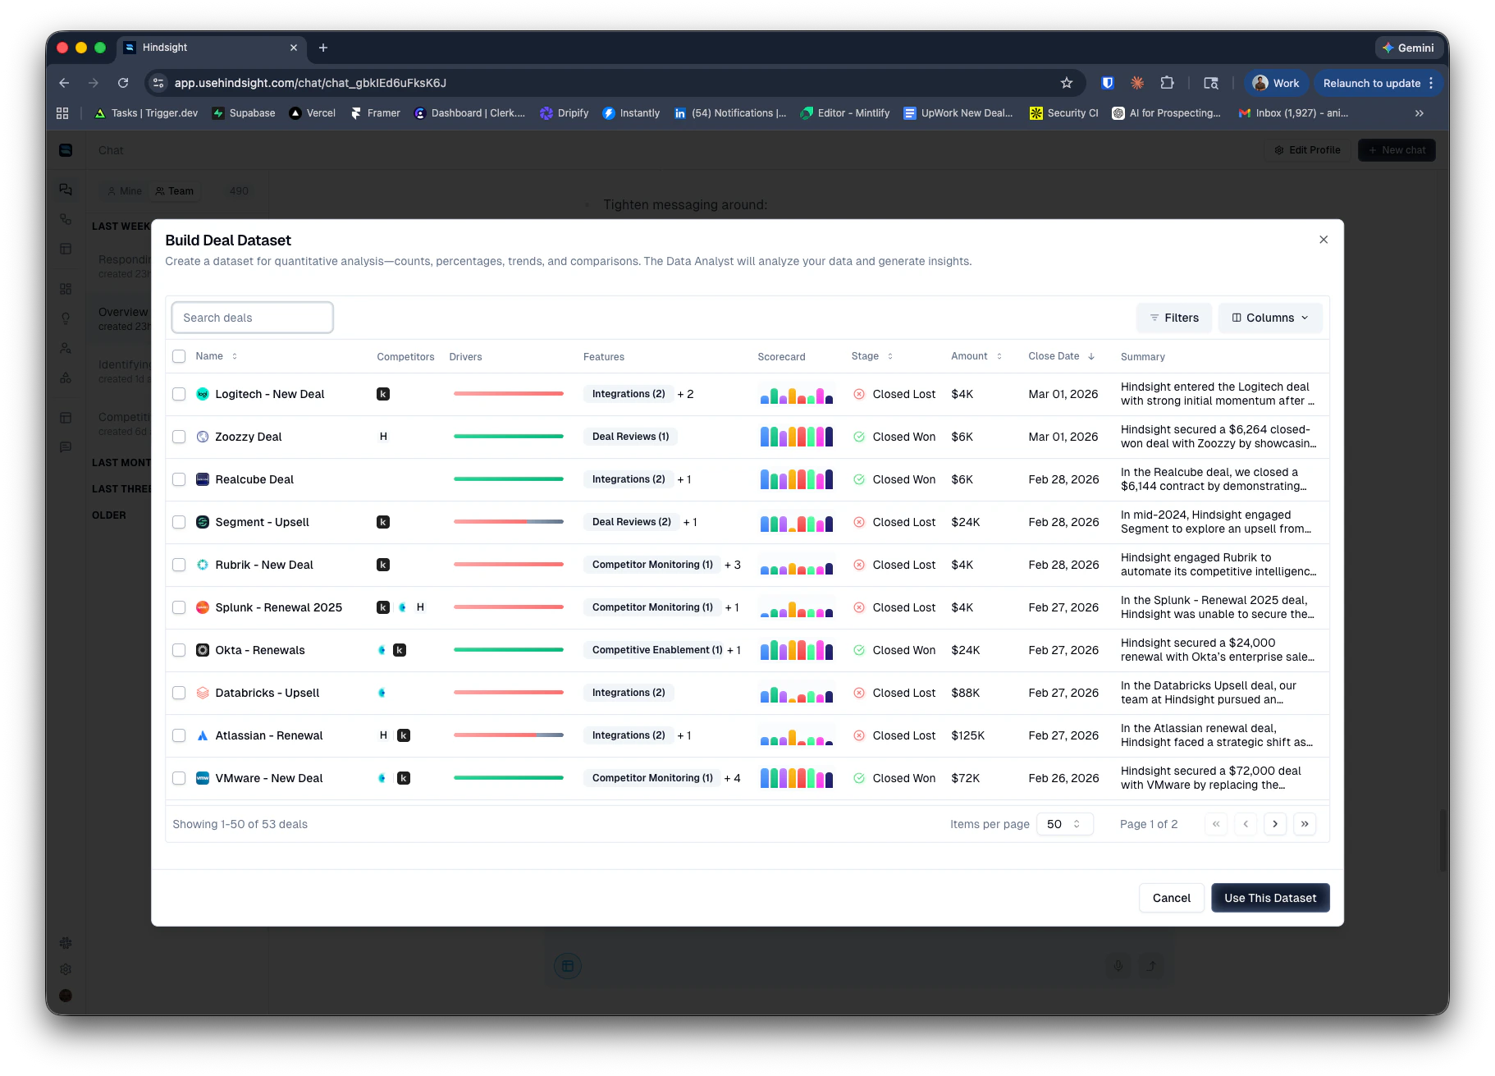Click Competitor Monitoring (1) tag for VMware
This screenshot has width=1495, height=1076.
coord(651,778)
